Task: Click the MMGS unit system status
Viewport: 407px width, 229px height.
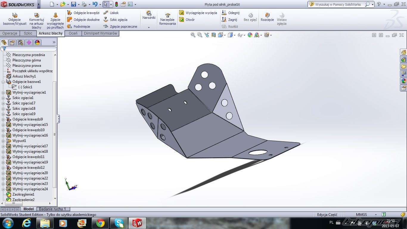Action: pos(361,215)
